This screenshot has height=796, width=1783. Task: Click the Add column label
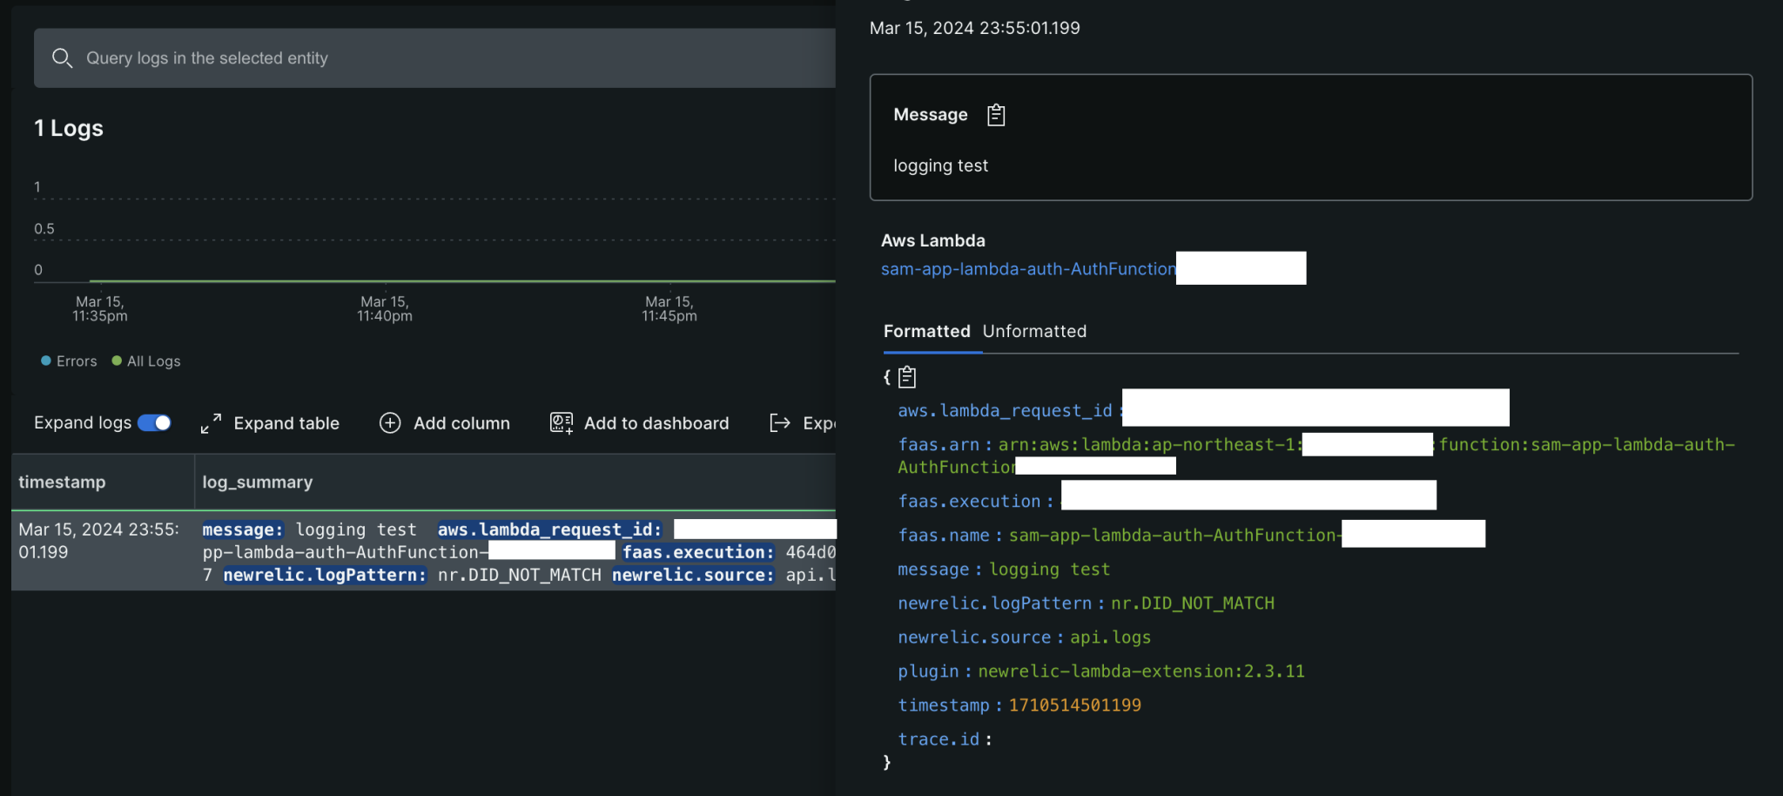pyautogui.click(x=461, y=423)
